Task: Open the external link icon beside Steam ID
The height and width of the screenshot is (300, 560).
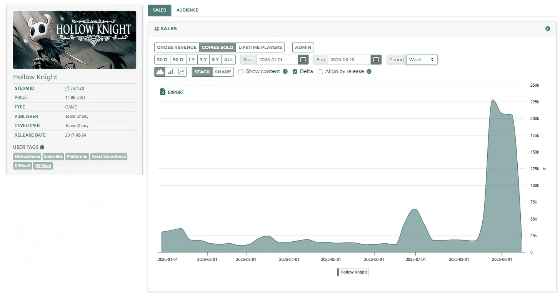Action: tap(67, 88)
